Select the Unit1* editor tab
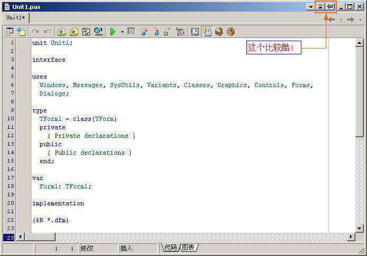Image resolution: width=367 pixels, height=256 pixels. point(16,18)
